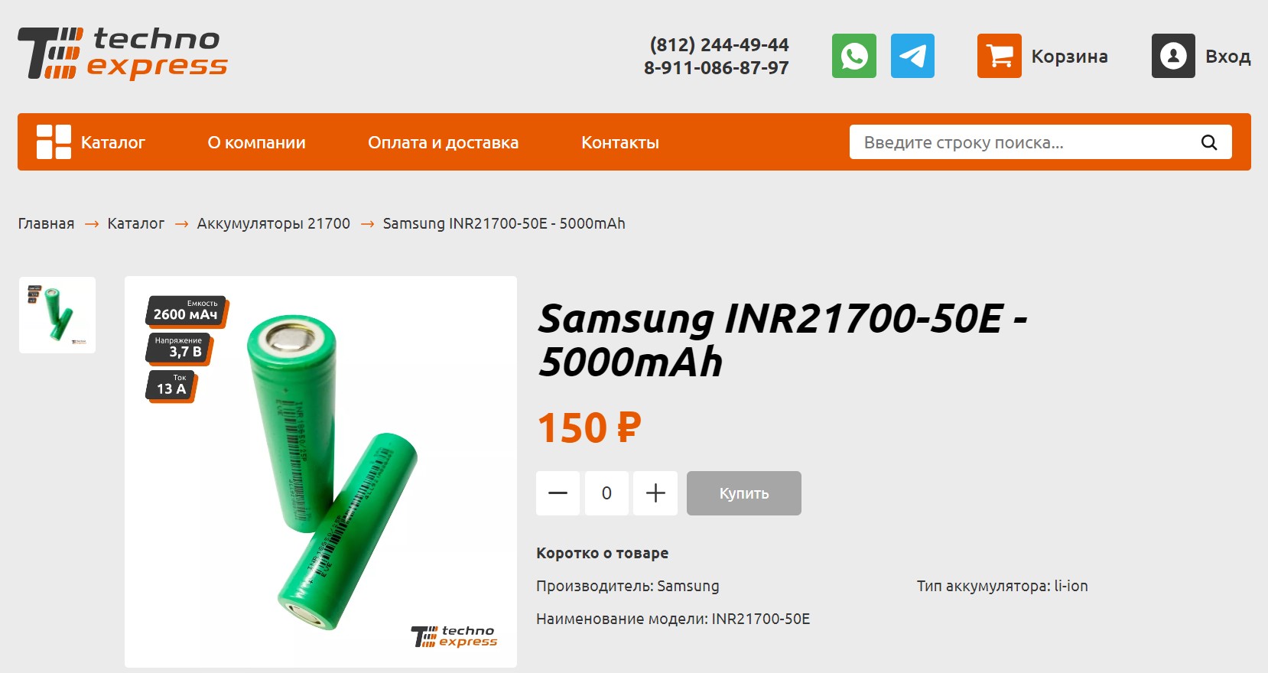Click the Корзина text link
1268x673 pixels.
pyautogui.click(x=1069, y=57)
